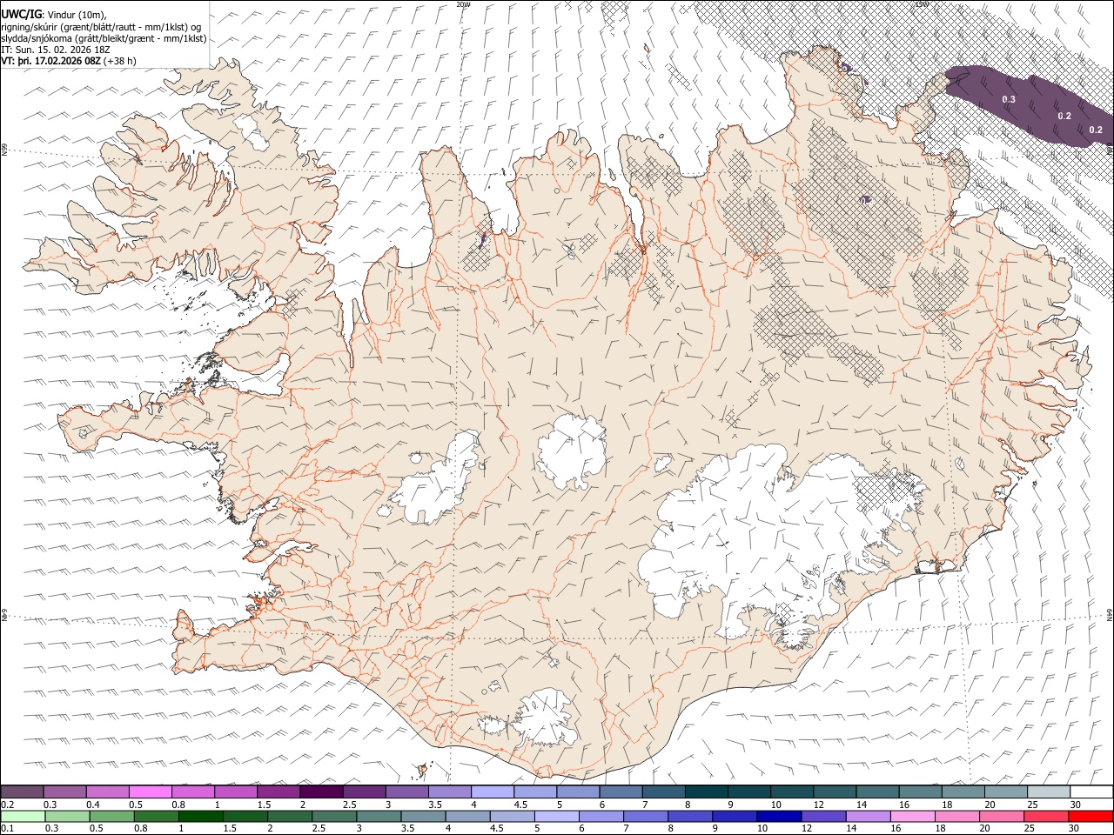Click the '20W' longitude label at the top
Screen dimensions: 1114x835
pyautogui.click(x=462, y=4)
